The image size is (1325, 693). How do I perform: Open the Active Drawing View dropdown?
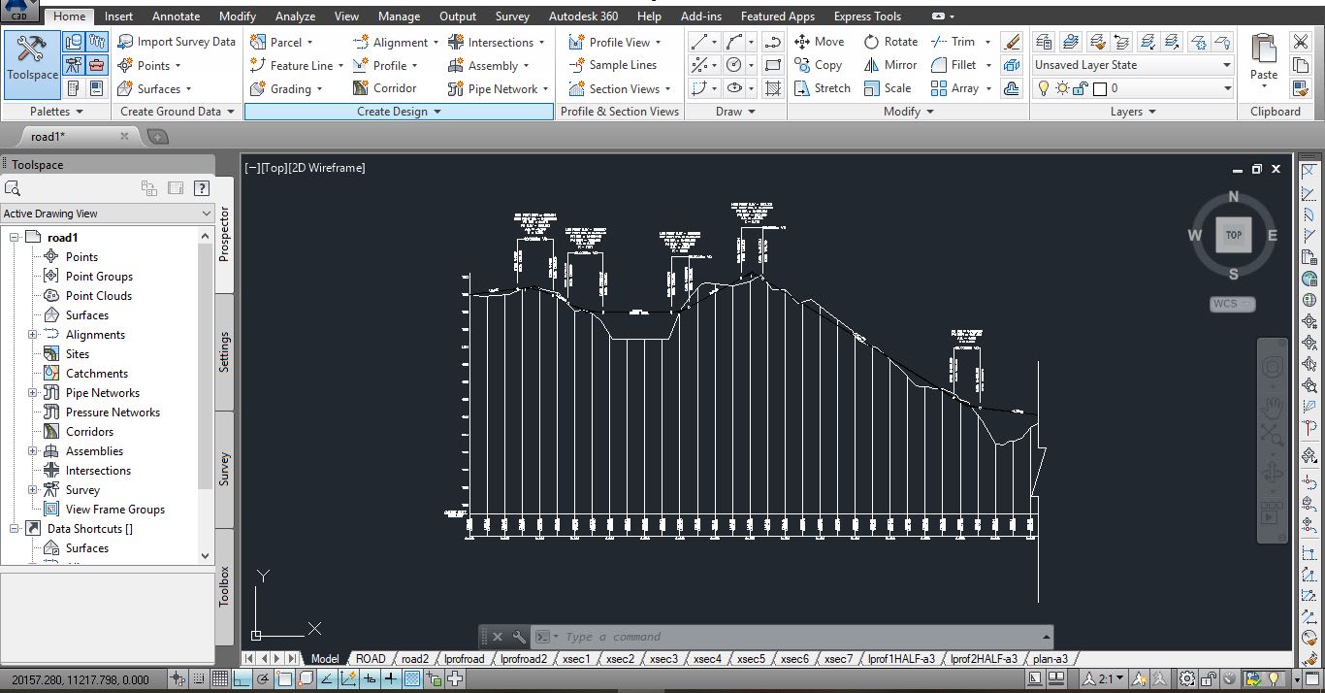pyautogui.click(x=107, y=214)
